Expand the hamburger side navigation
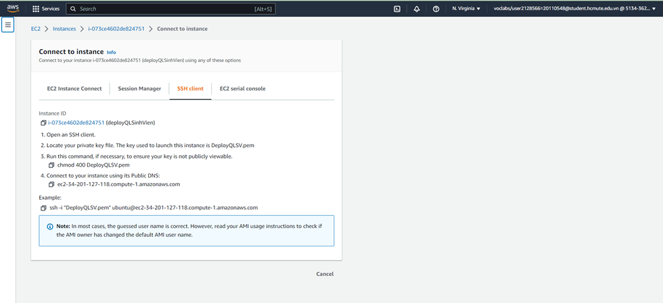 [8, 25]
